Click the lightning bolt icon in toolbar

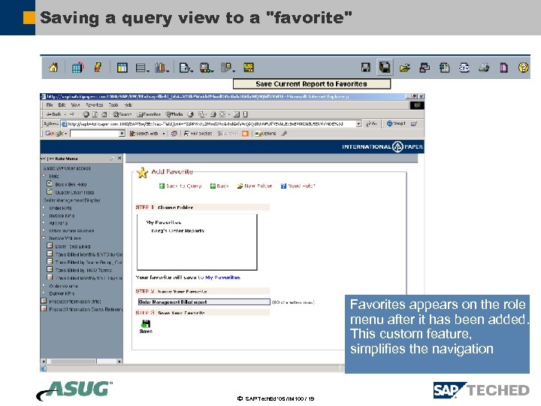[98, 67]
